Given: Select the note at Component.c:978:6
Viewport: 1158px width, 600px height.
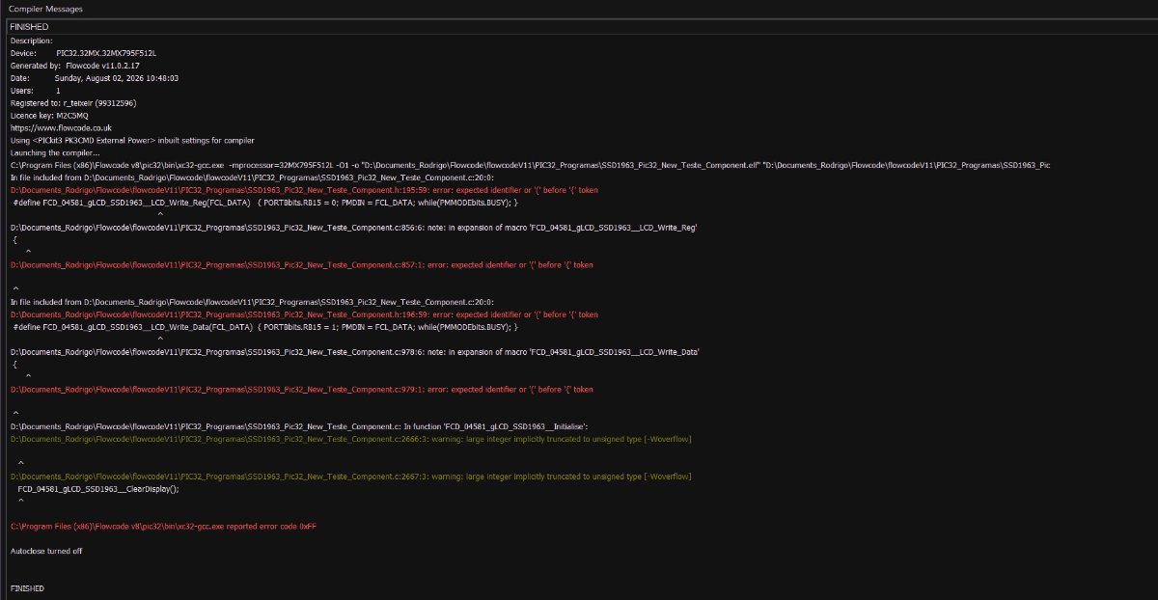Looking at the screenshot, I should point(354,352).
